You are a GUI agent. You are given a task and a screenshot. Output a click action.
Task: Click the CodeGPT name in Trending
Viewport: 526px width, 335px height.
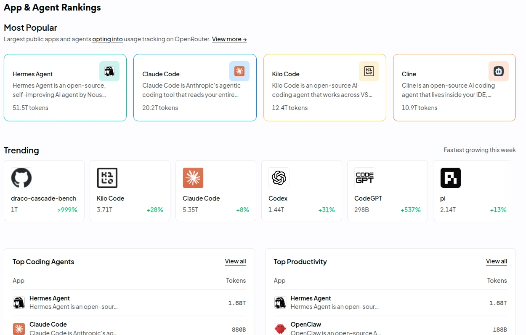tap(368, 198)
